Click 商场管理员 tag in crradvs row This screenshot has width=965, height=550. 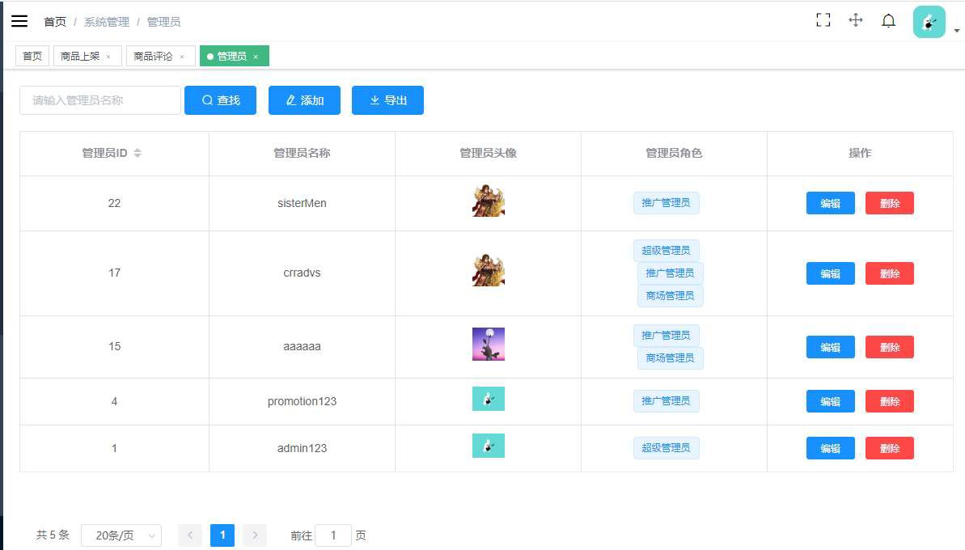[x=671, y=296]
